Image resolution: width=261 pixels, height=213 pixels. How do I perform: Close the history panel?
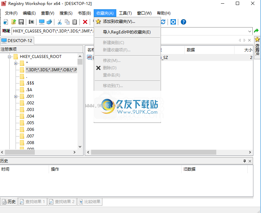point(250,161)
